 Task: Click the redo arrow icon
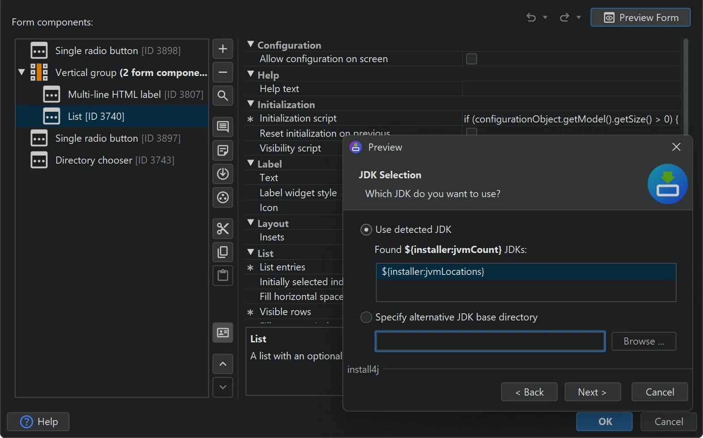pos(564,17)
